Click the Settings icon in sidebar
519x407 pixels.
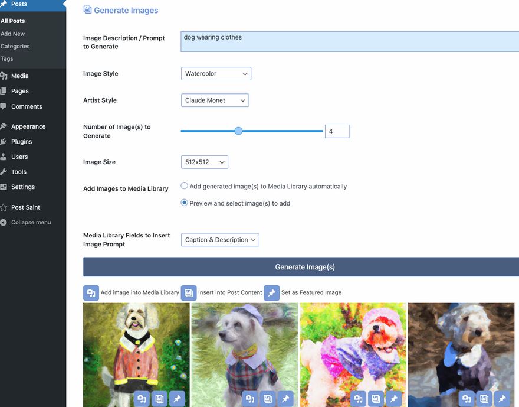[4, 187]
